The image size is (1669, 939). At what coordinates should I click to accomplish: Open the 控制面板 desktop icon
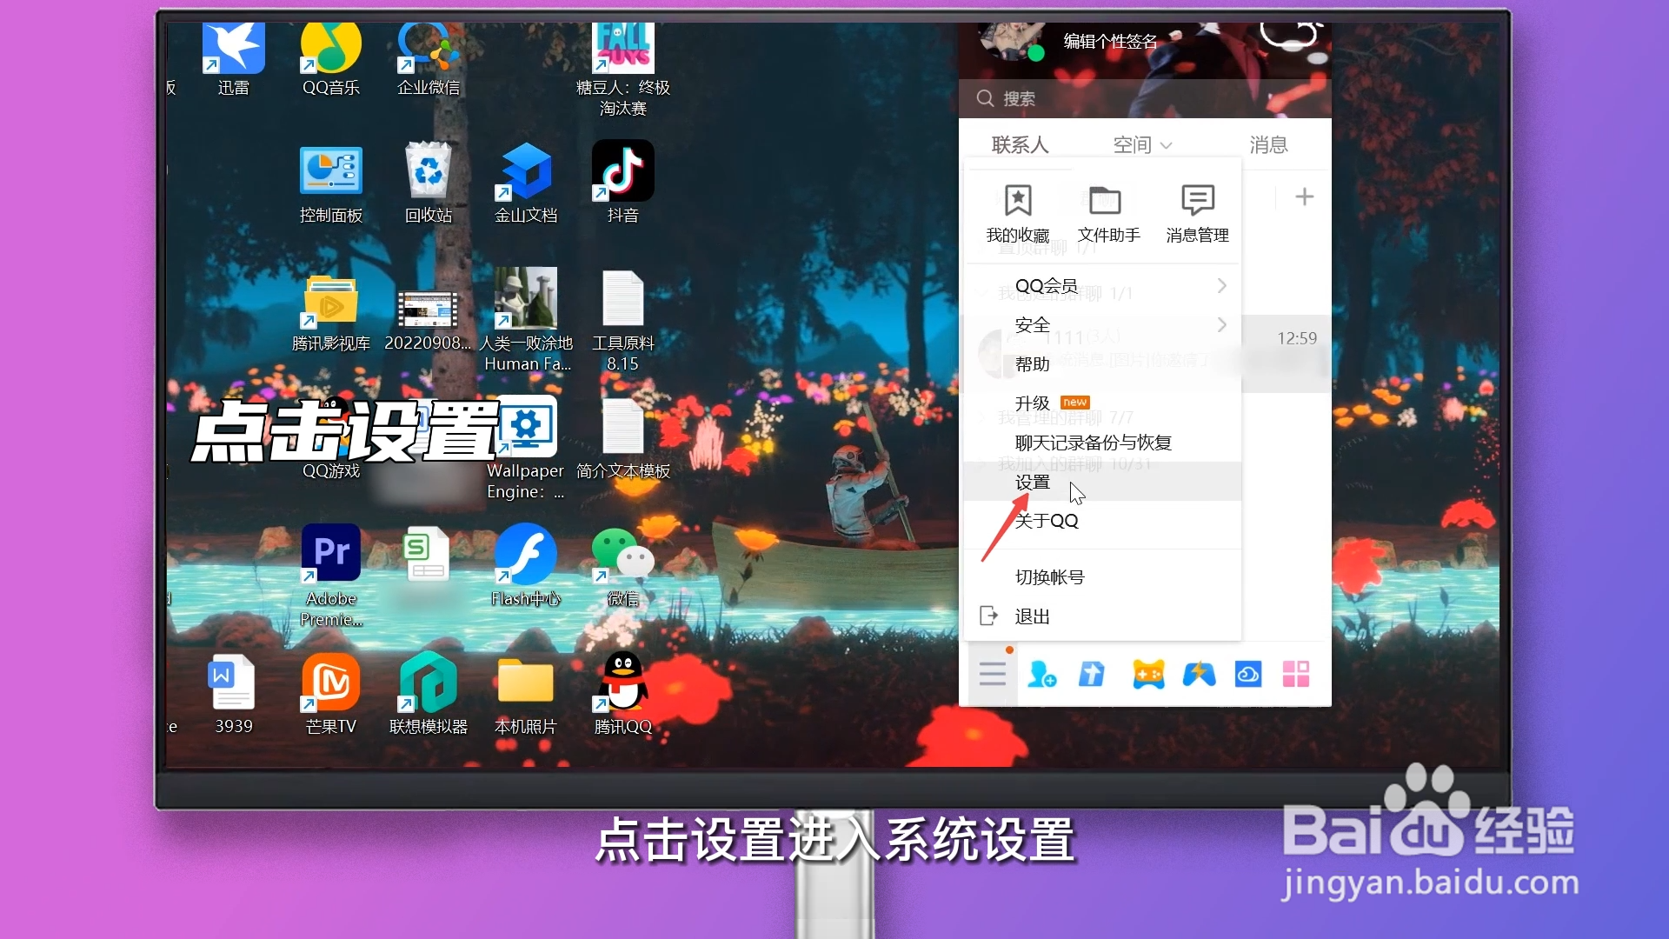click(x=331, y=185)
